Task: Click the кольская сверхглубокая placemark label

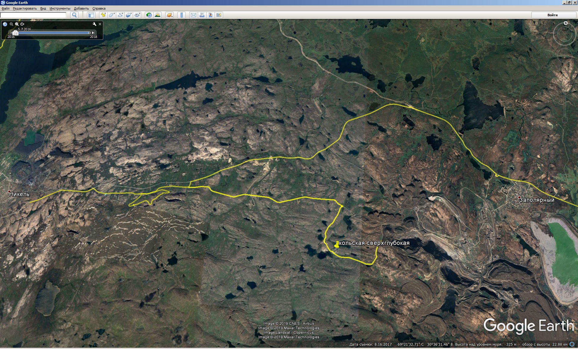Action: tap(374, 243)
